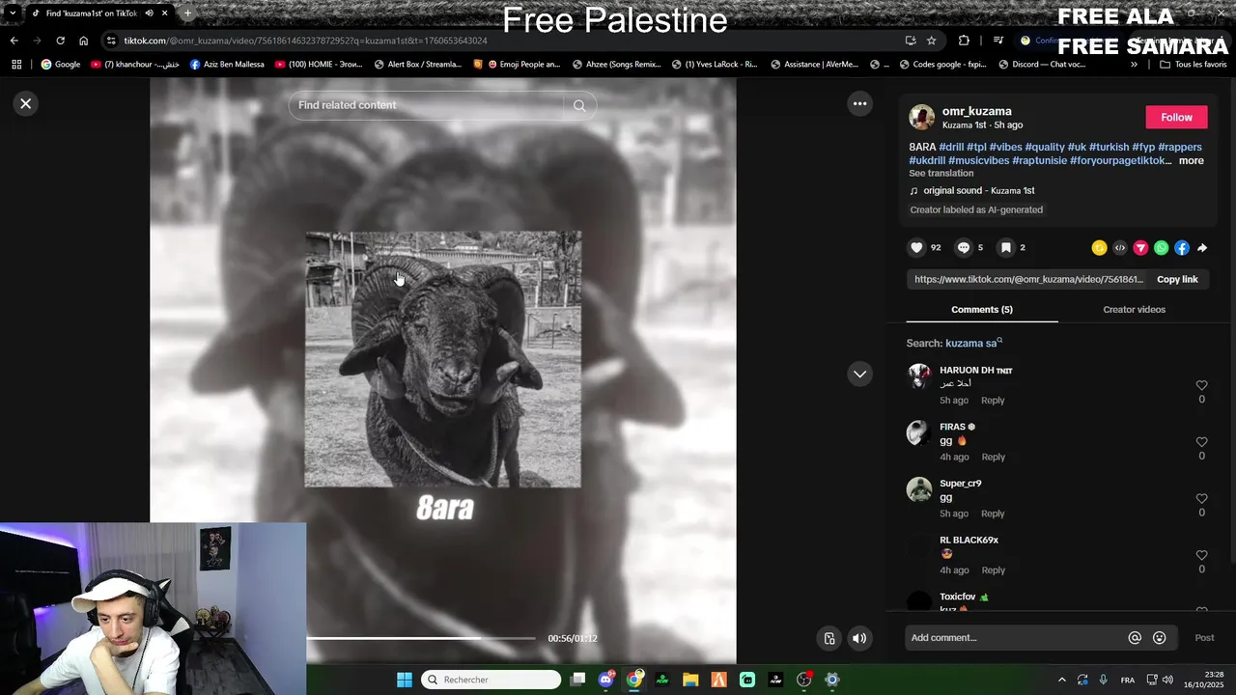
Task: Switch to Creator videos tab
Action: (1134, 310)
